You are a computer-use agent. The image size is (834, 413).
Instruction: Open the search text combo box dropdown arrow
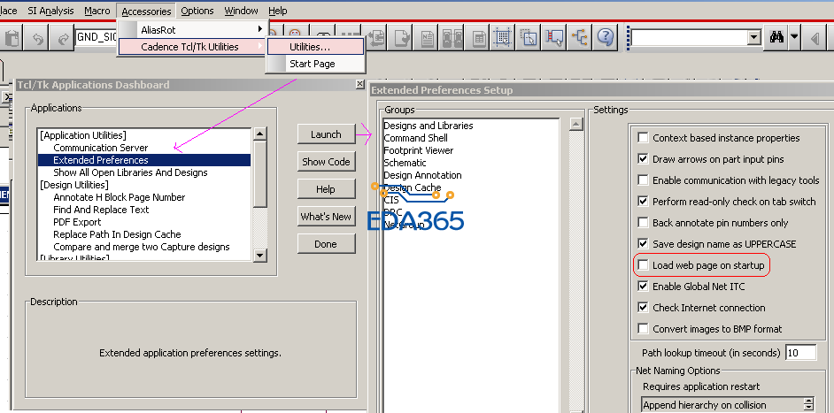(x=754, y=38)
